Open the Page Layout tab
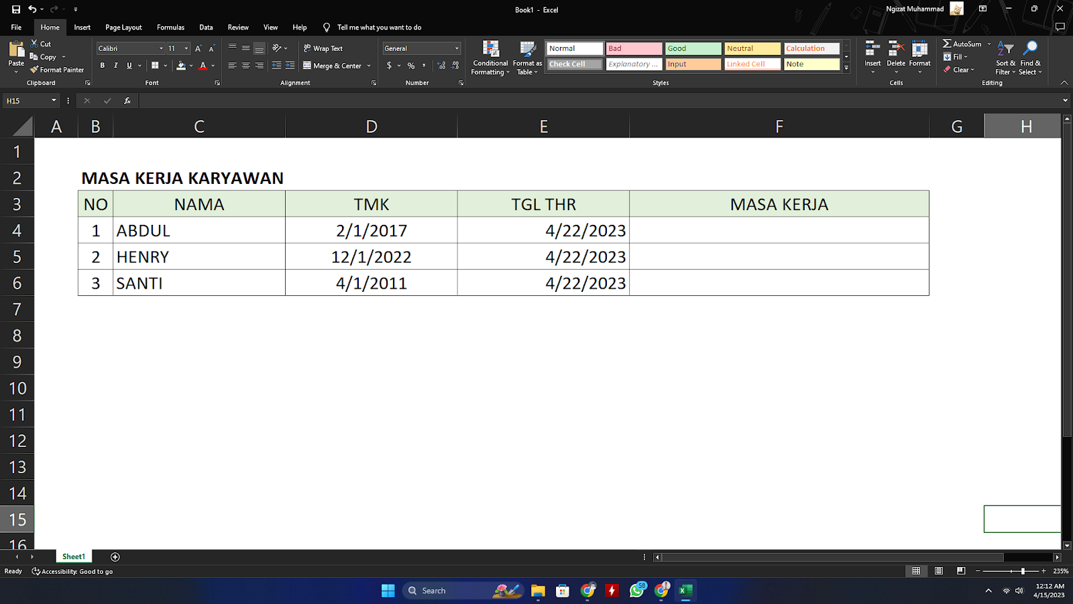Viewport: 1073px width, 604px height. 123,28
